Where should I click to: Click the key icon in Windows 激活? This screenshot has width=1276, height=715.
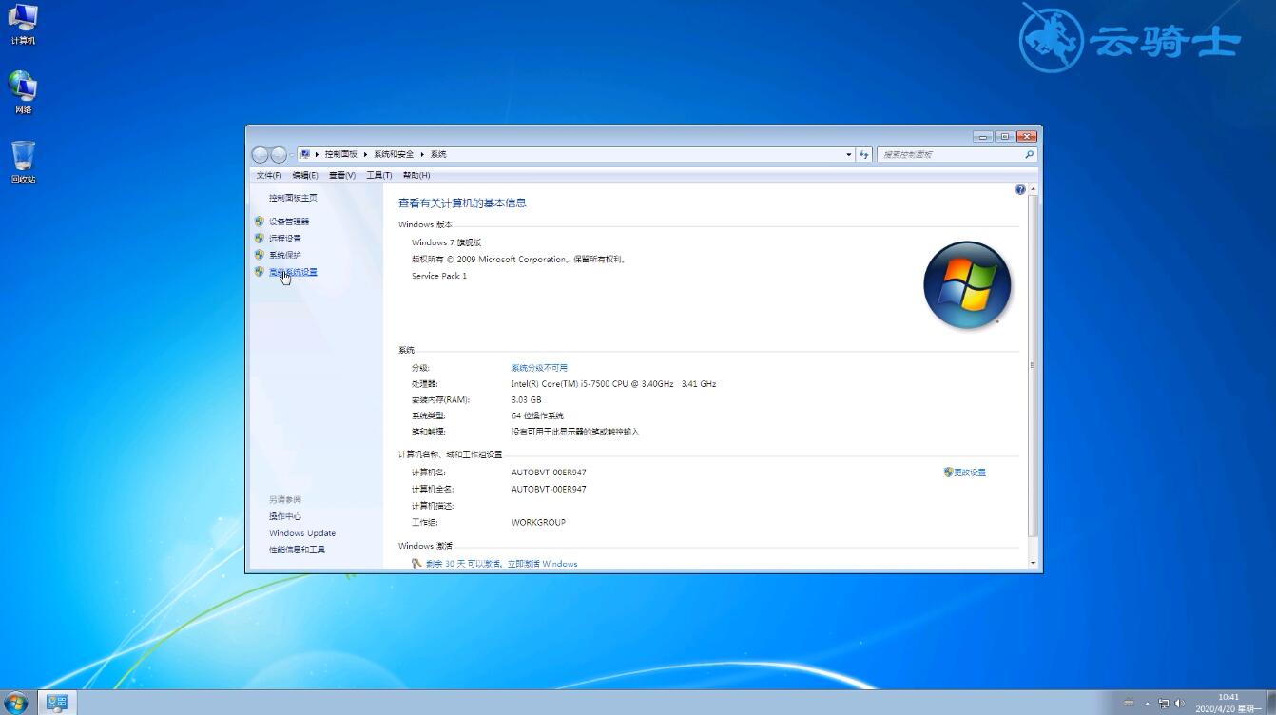point(416,564)
